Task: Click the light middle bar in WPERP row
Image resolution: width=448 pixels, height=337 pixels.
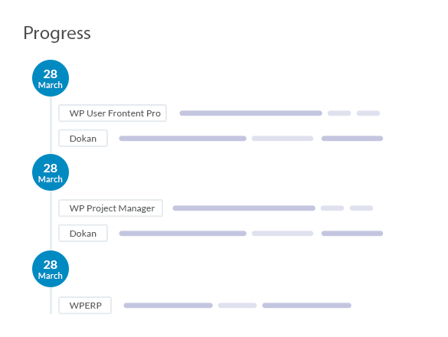Action: click(237, 306)
